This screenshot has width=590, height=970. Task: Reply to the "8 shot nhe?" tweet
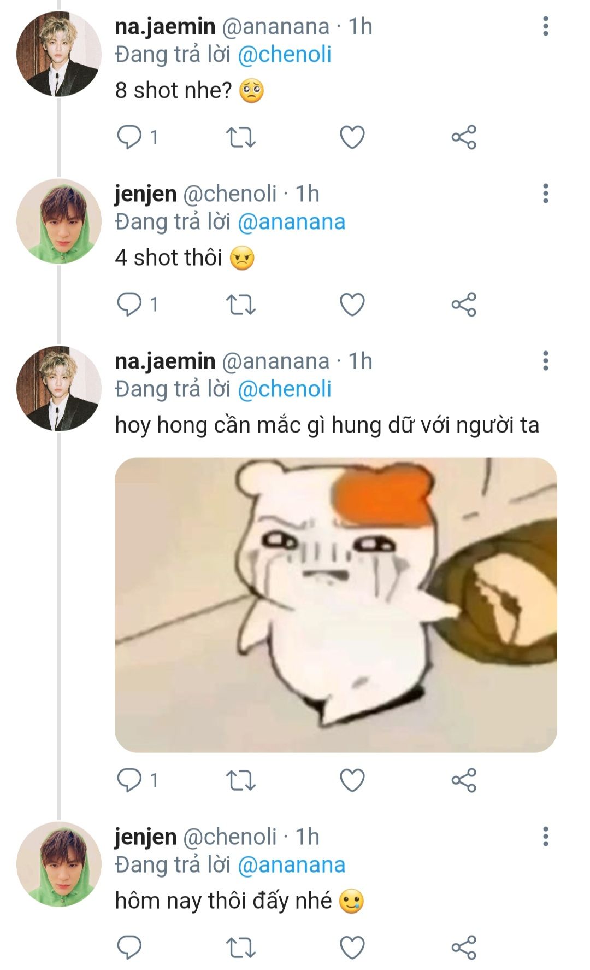pos(129,137)
